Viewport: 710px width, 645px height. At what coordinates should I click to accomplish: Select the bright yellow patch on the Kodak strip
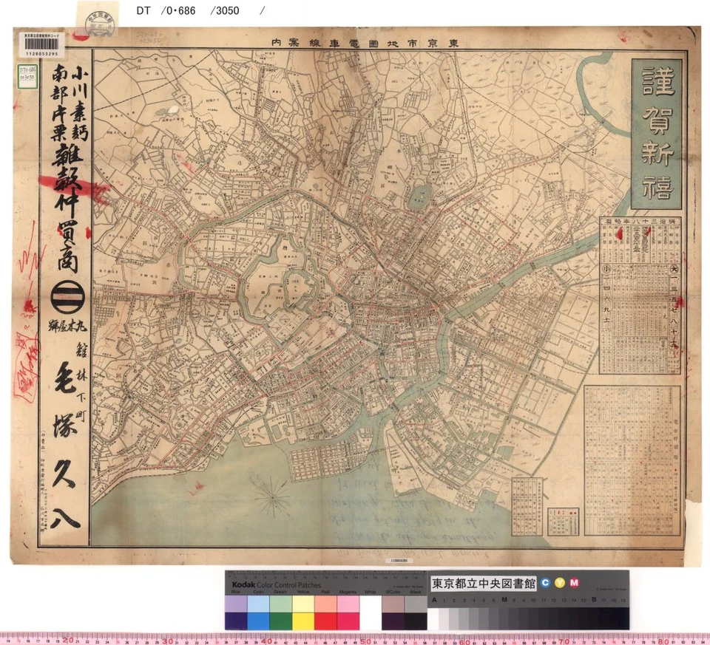pos(303,621)
